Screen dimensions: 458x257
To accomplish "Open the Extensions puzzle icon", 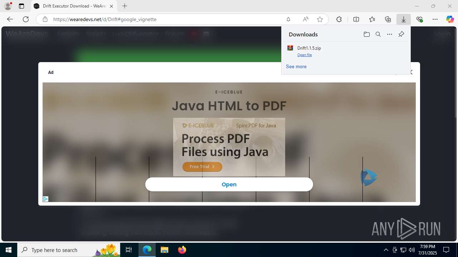I will point(339,19).
